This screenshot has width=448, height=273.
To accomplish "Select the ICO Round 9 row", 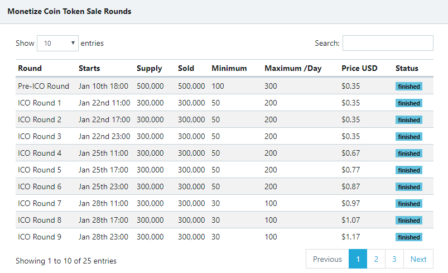I will click(x=225, y=237).
